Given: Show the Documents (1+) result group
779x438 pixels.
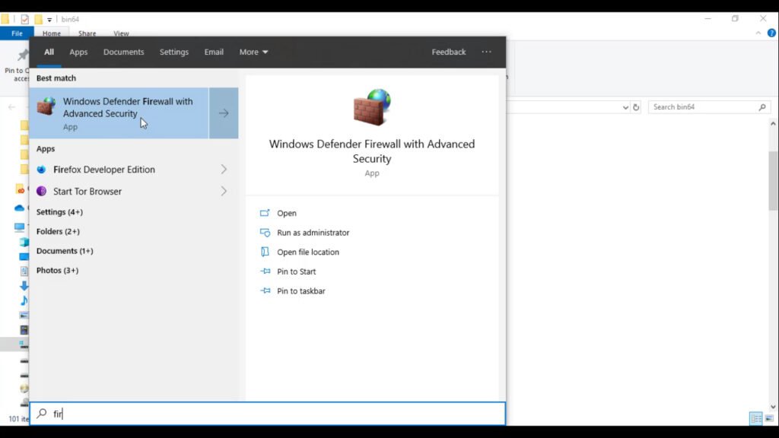Looking at the screenshot, I should tap(65, 251).
